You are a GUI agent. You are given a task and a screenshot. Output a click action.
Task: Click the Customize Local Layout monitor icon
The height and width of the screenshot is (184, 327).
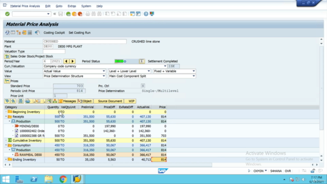(152, 14)
